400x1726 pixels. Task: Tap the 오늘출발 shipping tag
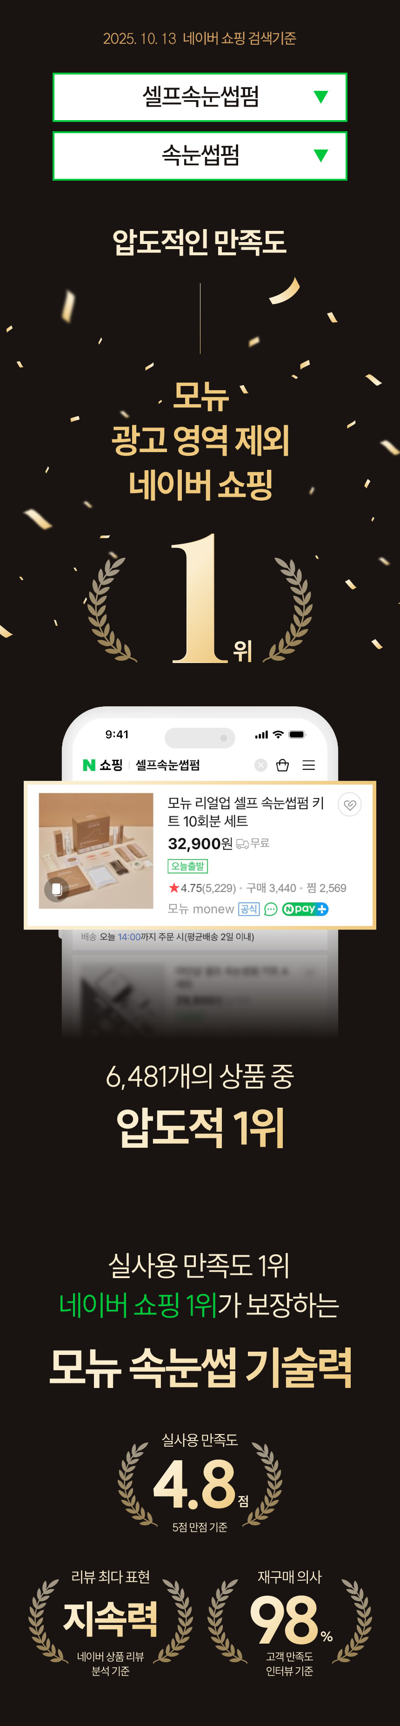[187, 866]
